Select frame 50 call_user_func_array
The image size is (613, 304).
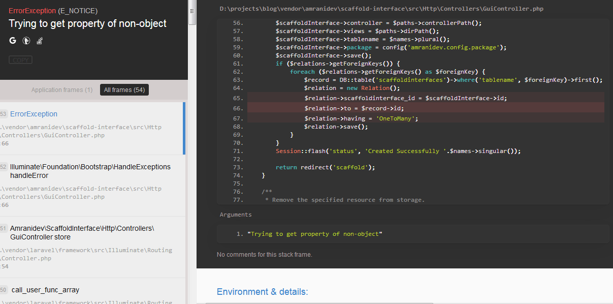[x=91, y=291]
